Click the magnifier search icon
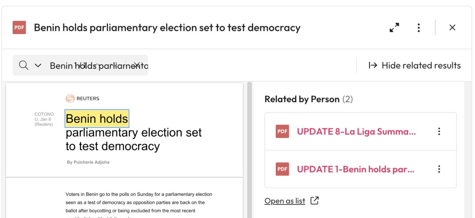 24,65
